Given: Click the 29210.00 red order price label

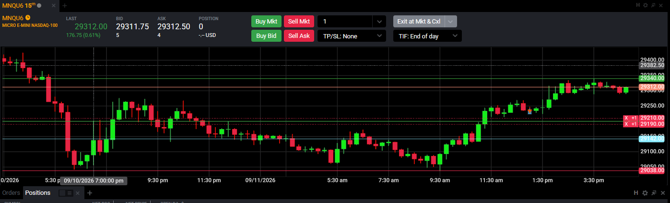Looking at the screenshot, I should [x=651, y=118].
